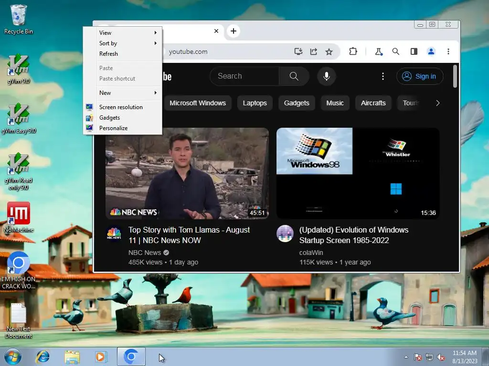The width and height of the screenshot is (489, 366).
Task: Open the NBC News channel avatar
Action: pyautogui.click(x=114, y=234)
